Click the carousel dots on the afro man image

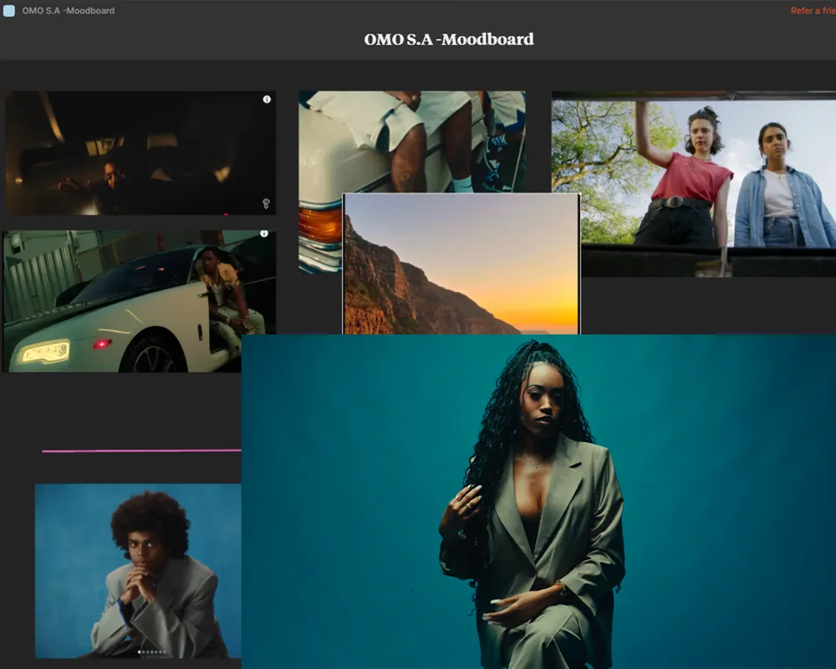[x=152, y=652]
